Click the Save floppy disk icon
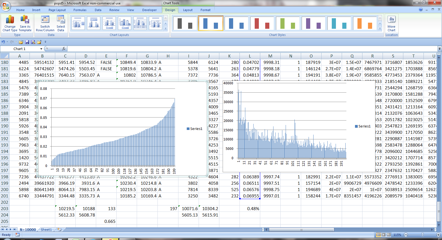Image resolution: width=442 pixels, height=240 pixels. 27,42
